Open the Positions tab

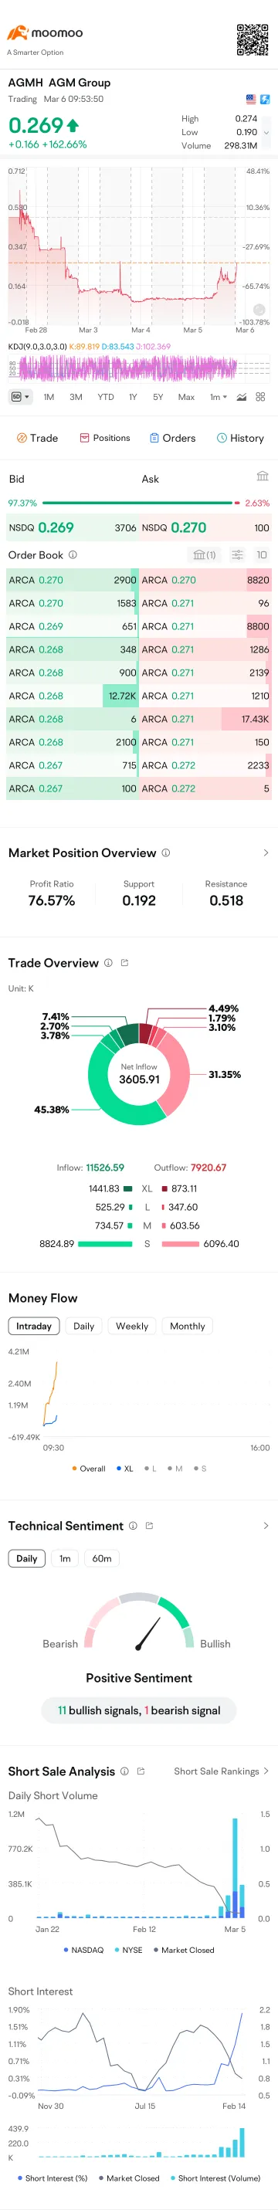coord(105,438)
